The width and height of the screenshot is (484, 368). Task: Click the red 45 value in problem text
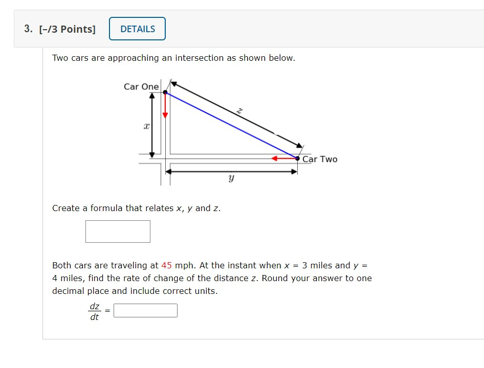166,265
